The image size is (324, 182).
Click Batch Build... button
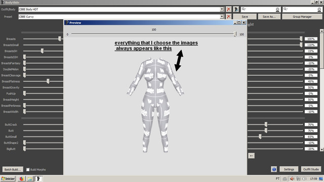13,170
